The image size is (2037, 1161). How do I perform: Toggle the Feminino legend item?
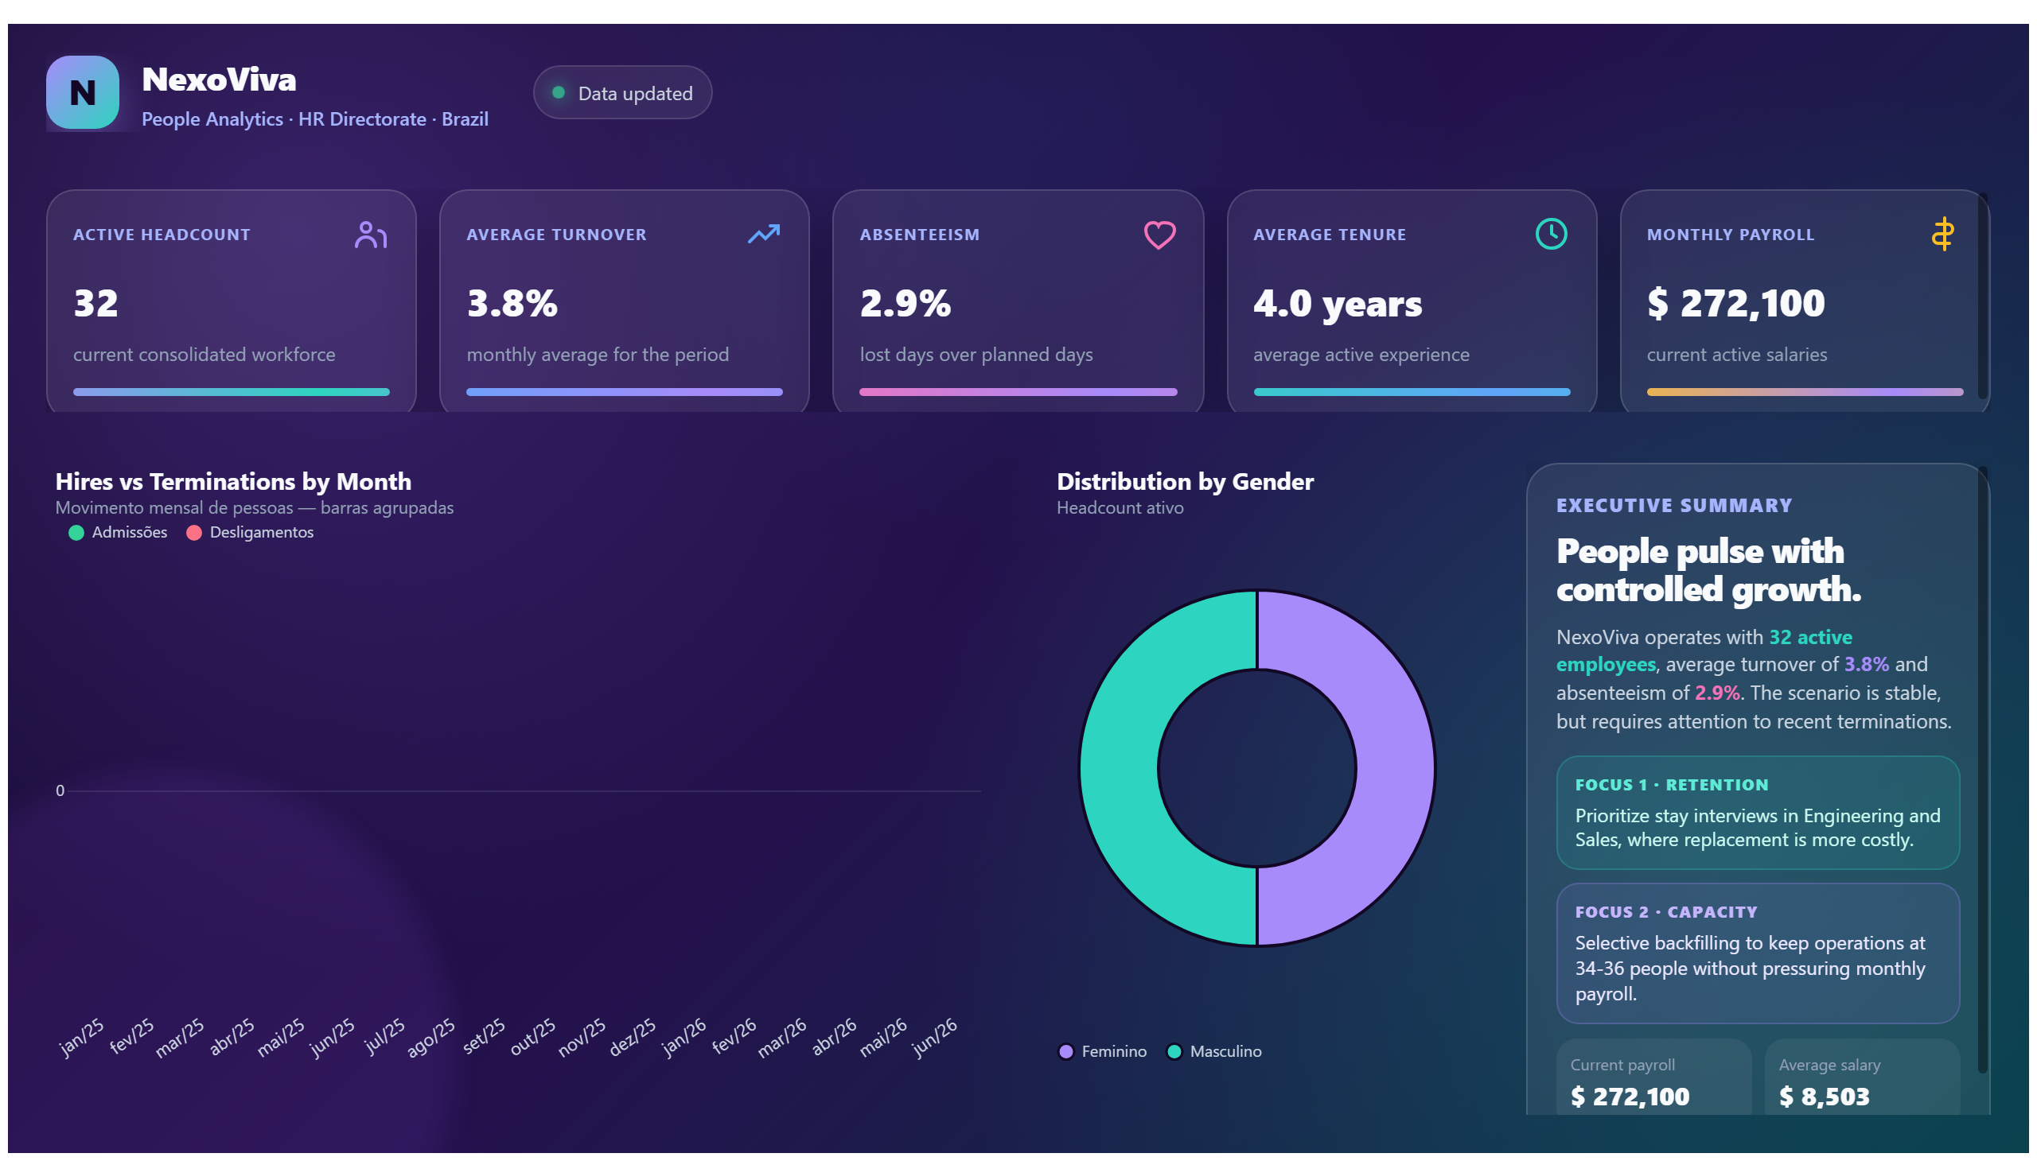(1102, 1051)
